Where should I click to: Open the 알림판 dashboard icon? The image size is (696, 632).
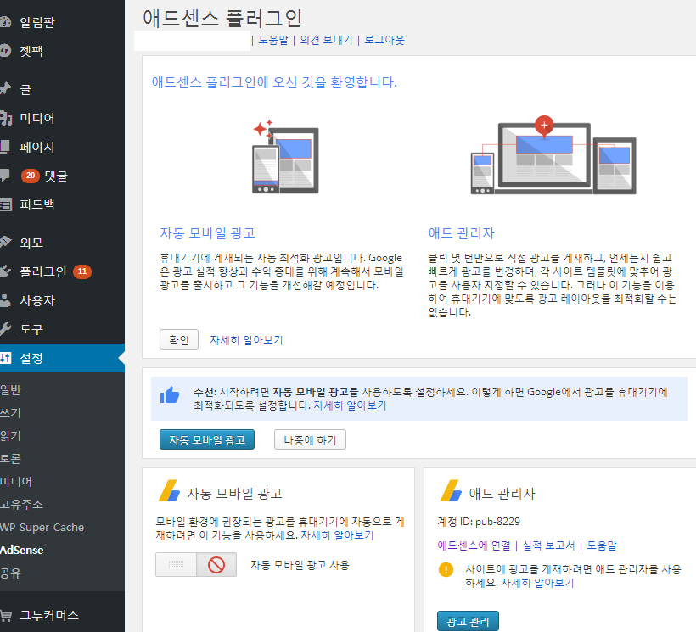click(5, 22)
